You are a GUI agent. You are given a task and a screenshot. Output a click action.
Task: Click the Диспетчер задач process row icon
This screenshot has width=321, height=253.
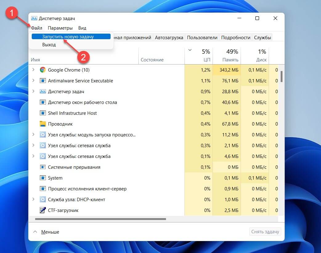[43, 91]
